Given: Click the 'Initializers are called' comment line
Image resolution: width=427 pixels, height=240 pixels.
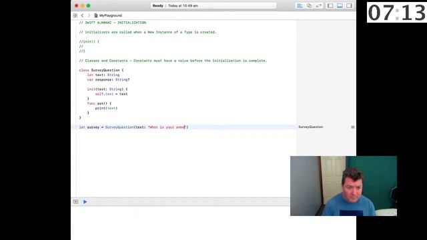Looking at the screenshot, I should point(147,32).
